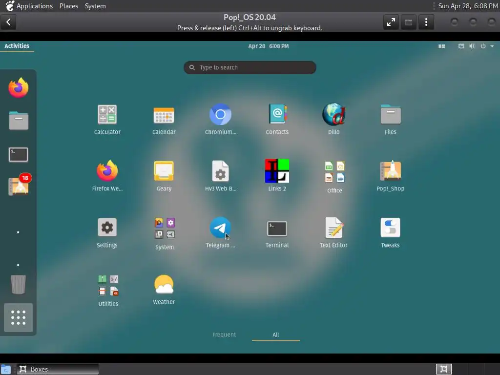Click the keyboard button in Boxes header

coord(409,22)
